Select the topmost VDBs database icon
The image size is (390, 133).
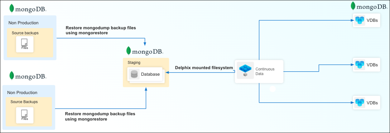359,21
